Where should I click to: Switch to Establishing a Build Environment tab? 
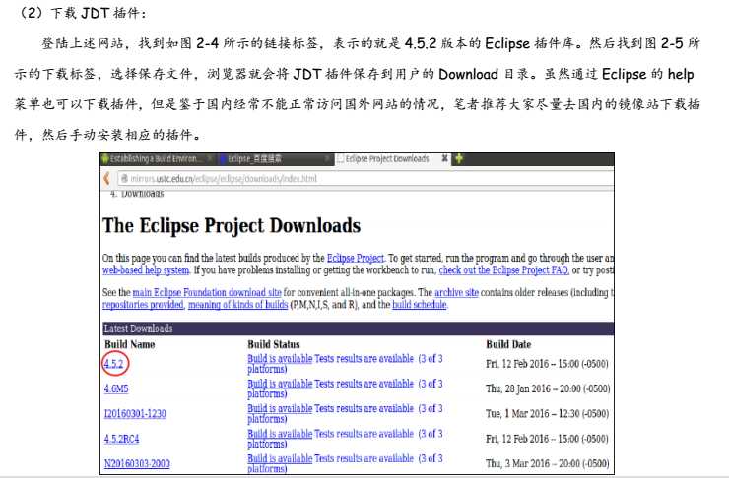pyautogui.click(x=158, y=159)
